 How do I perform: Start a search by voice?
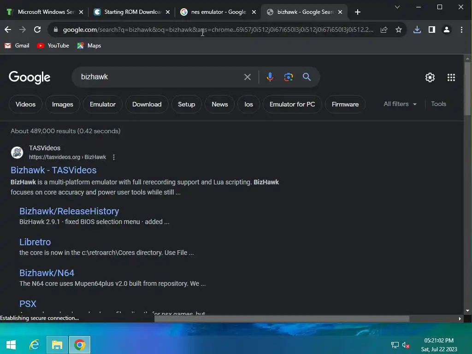(270, 77)
